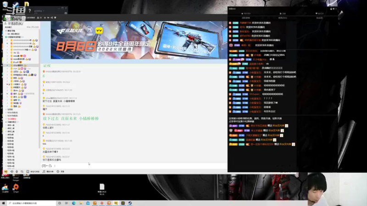Click the yellow face icon at YY bottom-left
367x206 pixels.
pyautogui.click(x=6, y=172)
